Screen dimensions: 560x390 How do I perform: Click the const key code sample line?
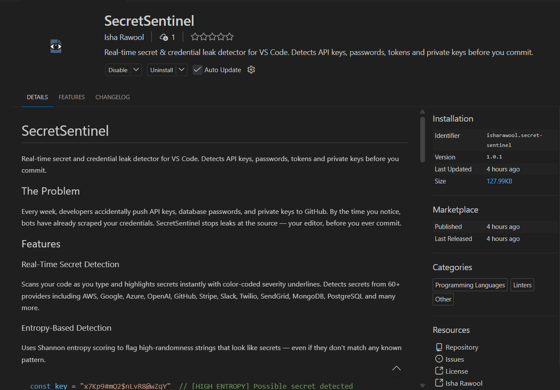click(x=191, y=386)
